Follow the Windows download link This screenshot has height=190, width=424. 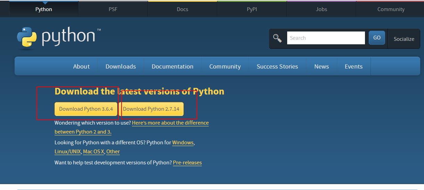[183, 143]
